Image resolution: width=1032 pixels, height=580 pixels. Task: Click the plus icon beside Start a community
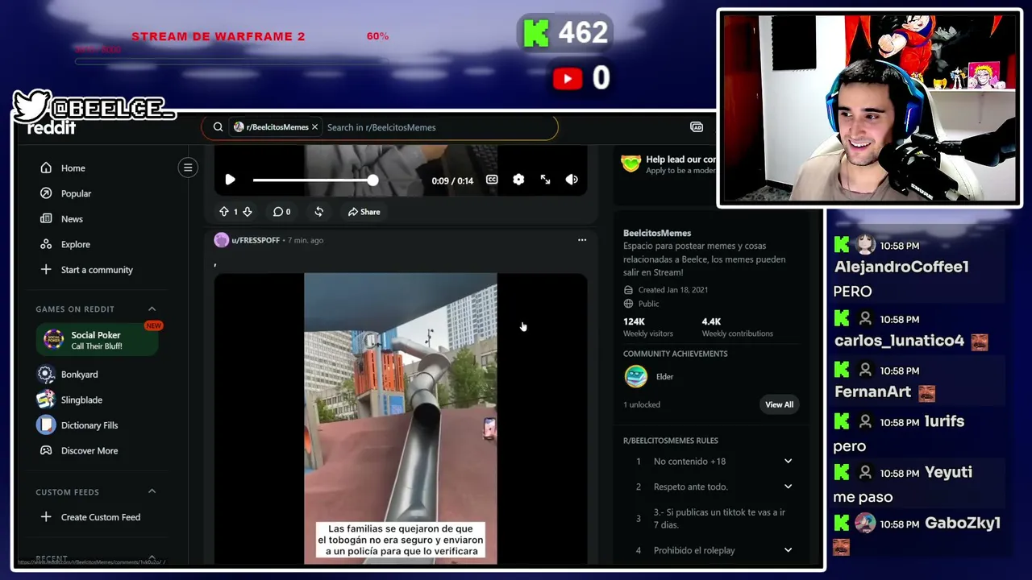46,270
